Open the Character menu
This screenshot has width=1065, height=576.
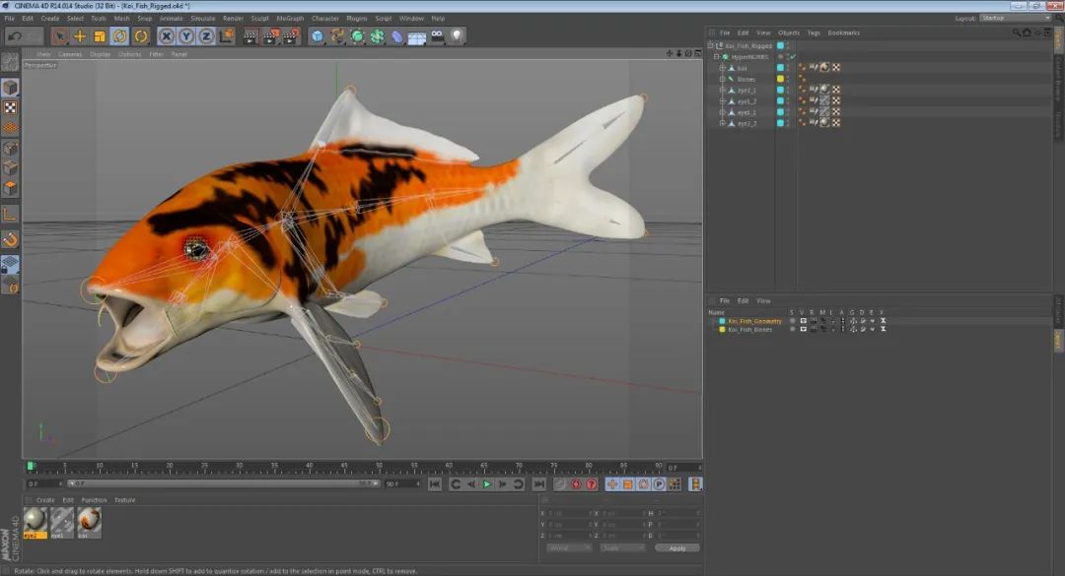click(x=324, y=19)
